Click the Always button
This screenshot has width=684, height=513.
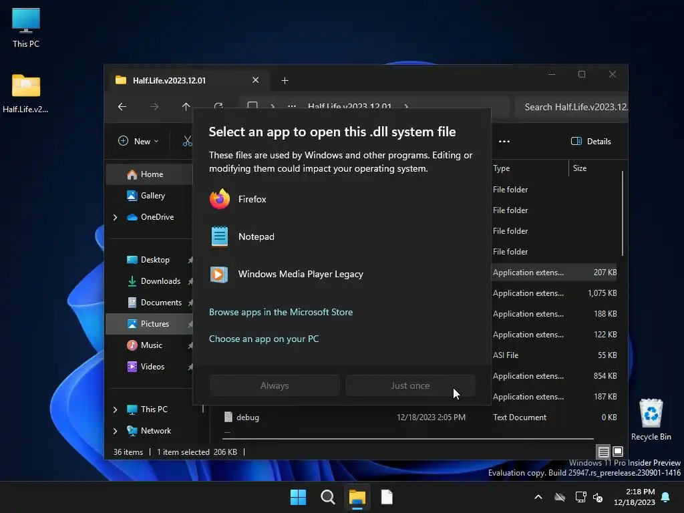pos(274,385)
